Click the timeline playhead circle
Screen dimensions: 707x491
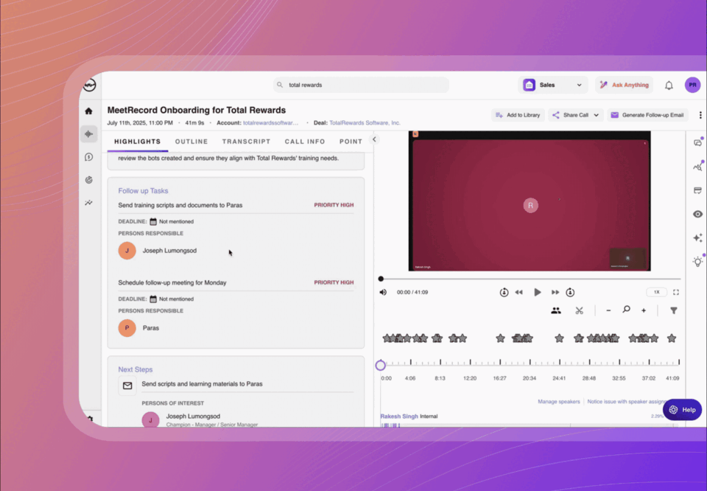click(381, 365)
